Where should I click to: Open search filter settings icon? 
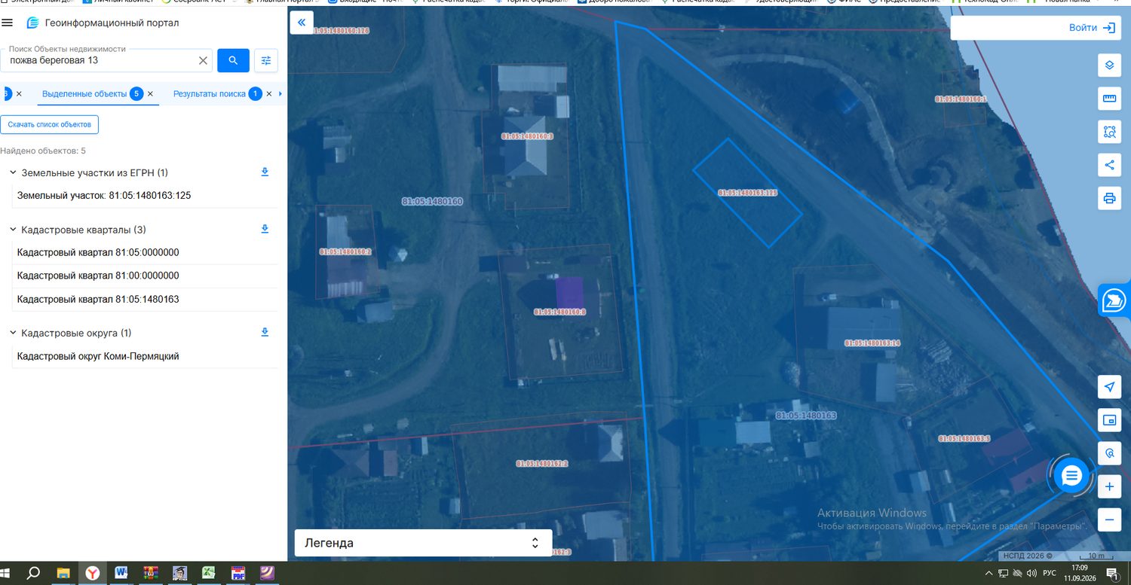(x=265, y=60)
